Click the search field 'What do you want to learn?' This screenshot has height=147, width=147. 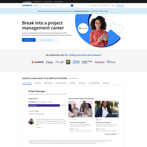click(57, 6)
